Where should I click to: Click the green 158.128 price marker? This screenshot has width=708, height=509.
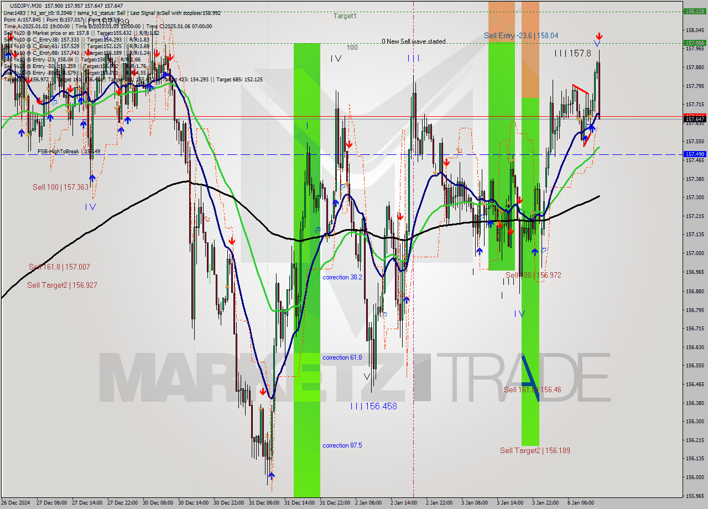tap(695, 11)
